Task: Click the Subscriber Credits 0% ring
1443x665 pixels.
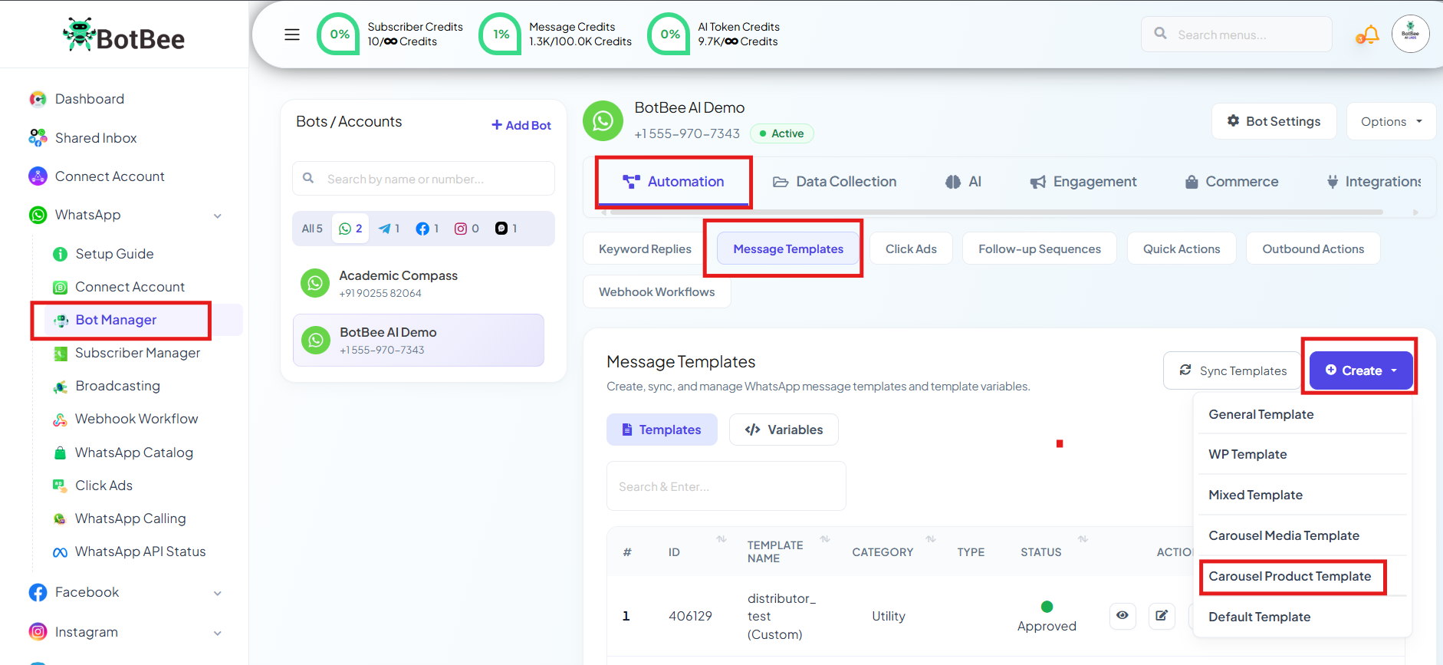Action: pos(339,34)
